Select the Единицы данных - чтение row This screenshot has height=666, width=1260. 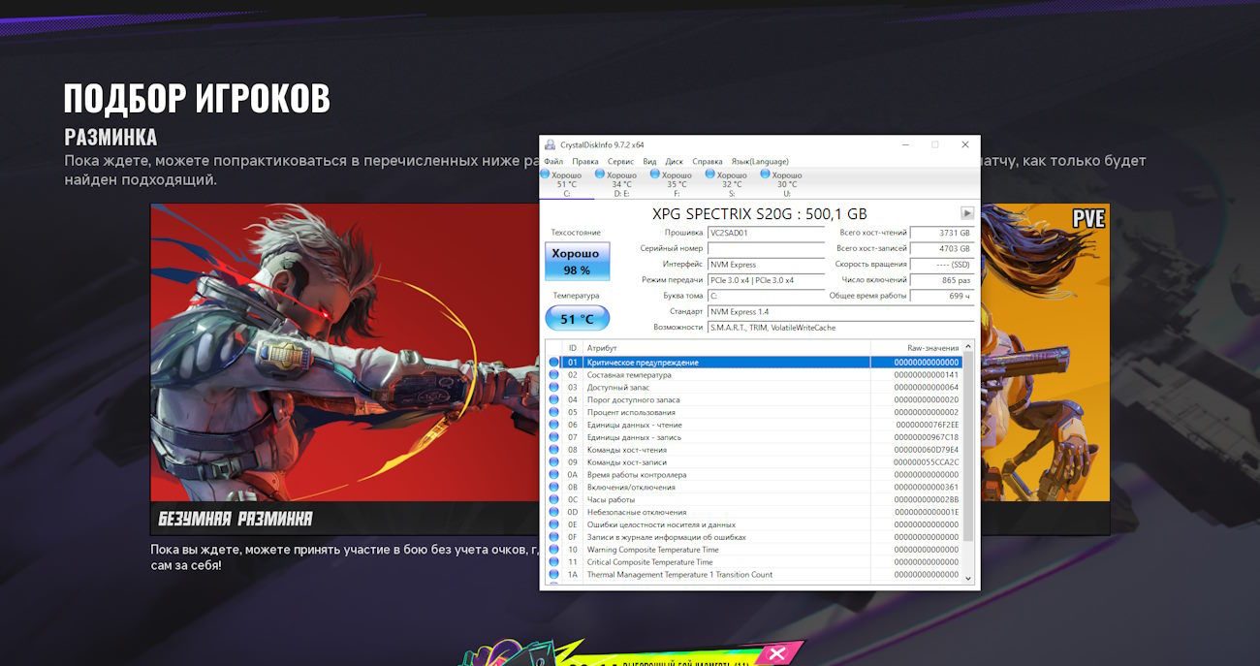click(753, 425)
